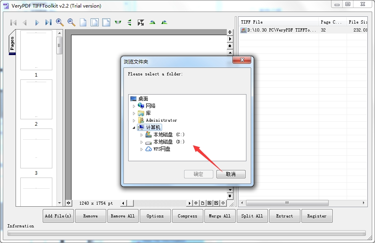Click the small zoom-in circle plus icon

196,203
